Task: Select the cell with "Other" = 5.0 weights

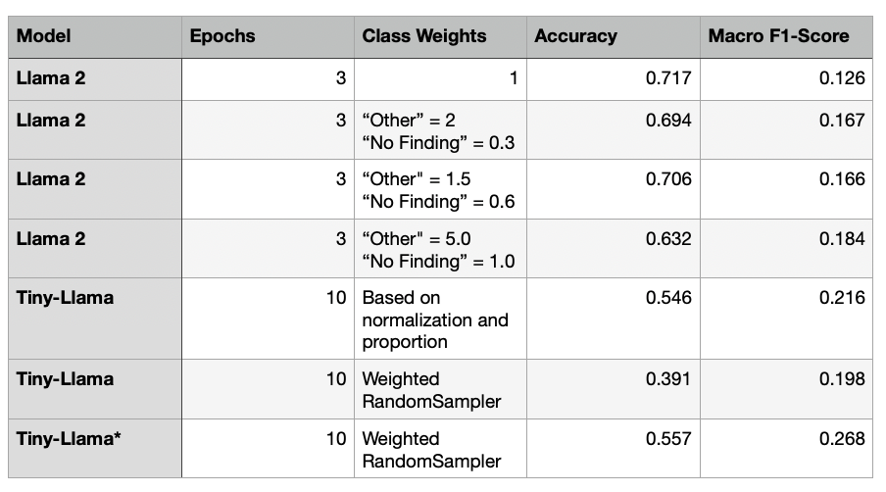Action: (438, 250)
